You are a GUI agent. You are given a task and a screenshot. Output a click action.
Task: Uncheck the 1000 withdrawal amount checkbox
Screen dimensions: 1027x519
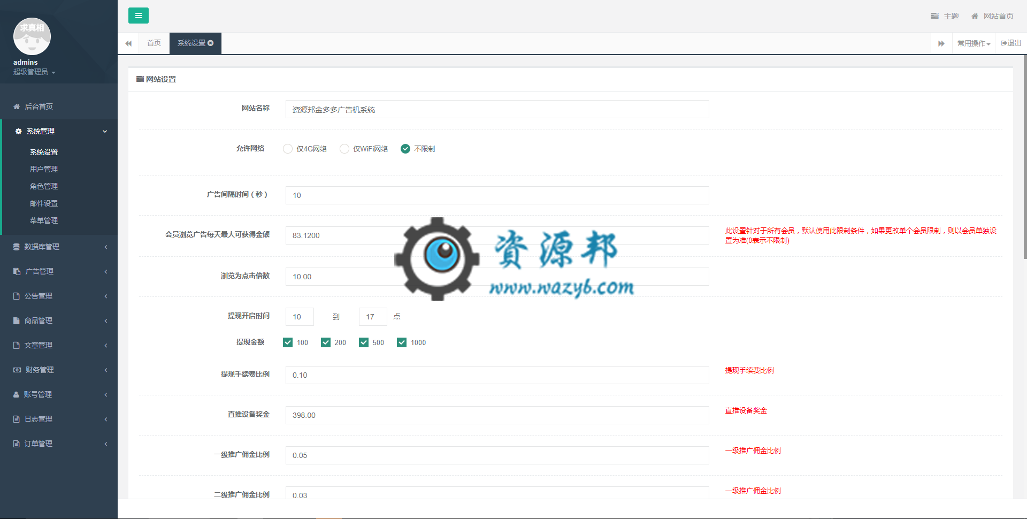[x=402, y=342]
